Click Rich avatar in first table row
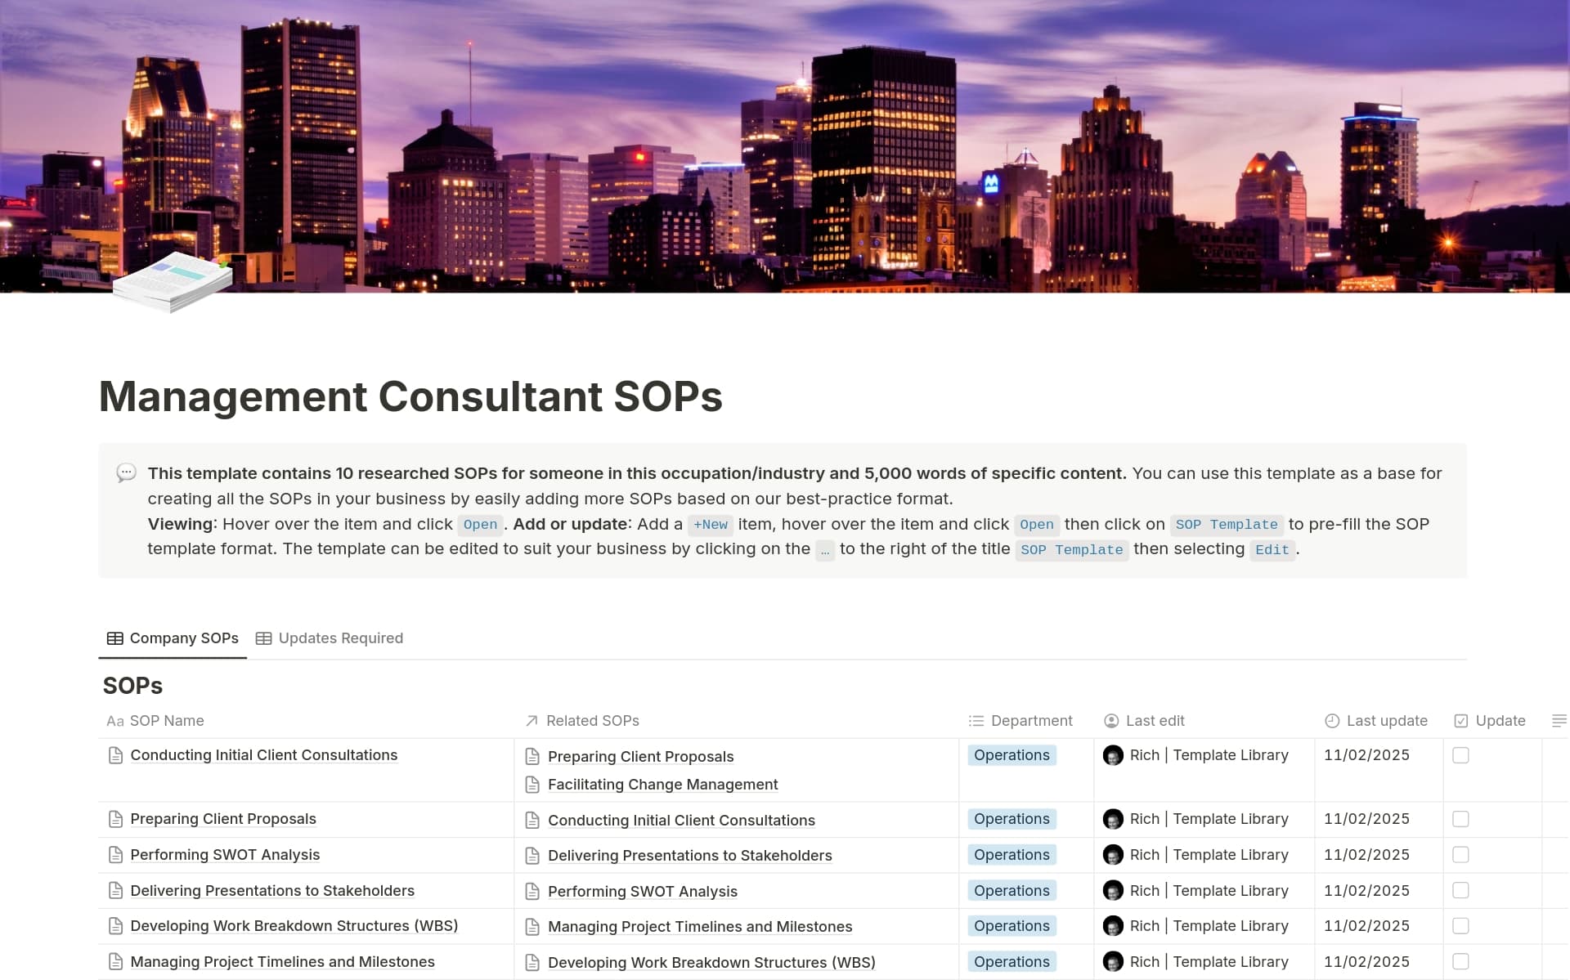Viewport: 1570px width, 980px height. 1113,755
